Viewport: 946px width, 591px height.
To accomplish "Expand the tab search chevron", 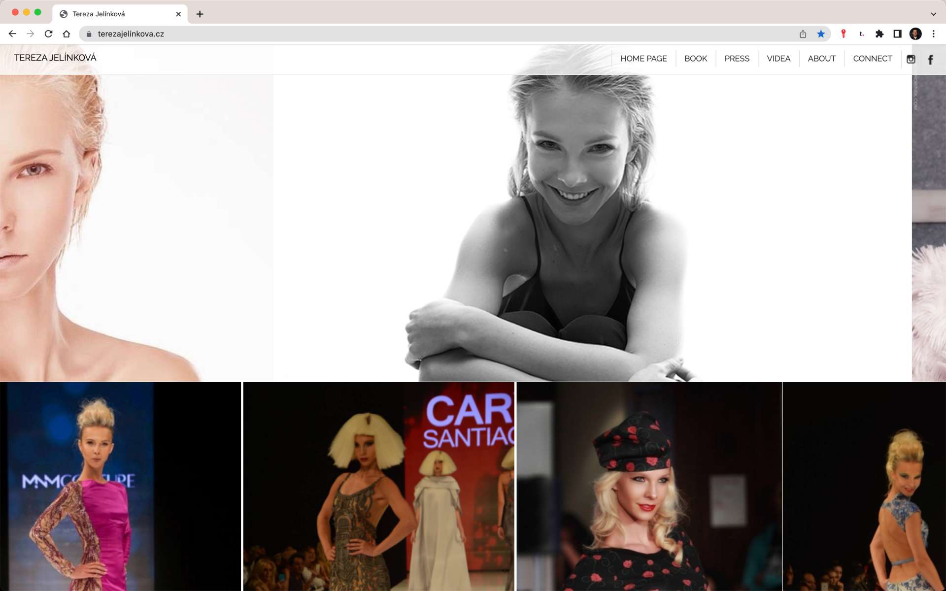I will (x=933, y=14).
